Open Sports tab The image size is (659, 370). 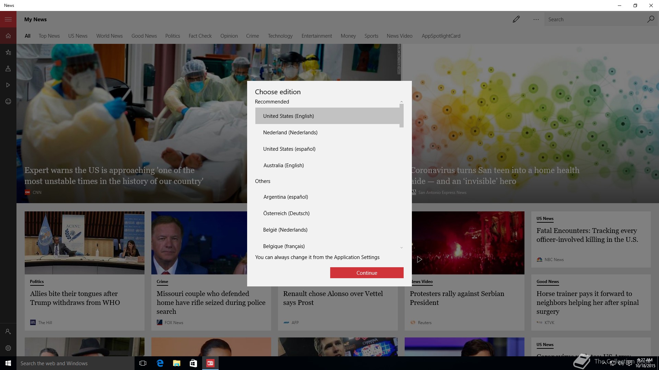click(371, 36)
